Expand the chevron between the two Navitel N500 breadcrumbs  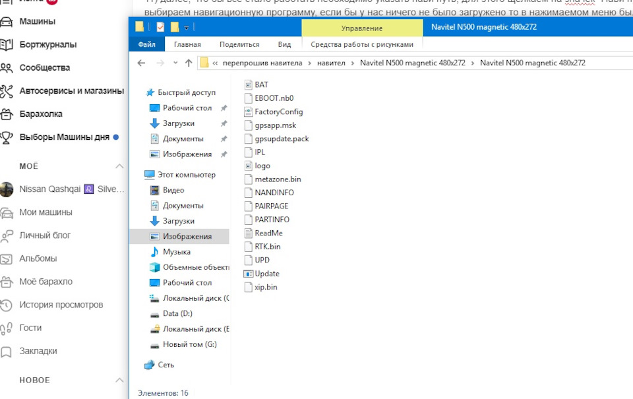(473, 63)
